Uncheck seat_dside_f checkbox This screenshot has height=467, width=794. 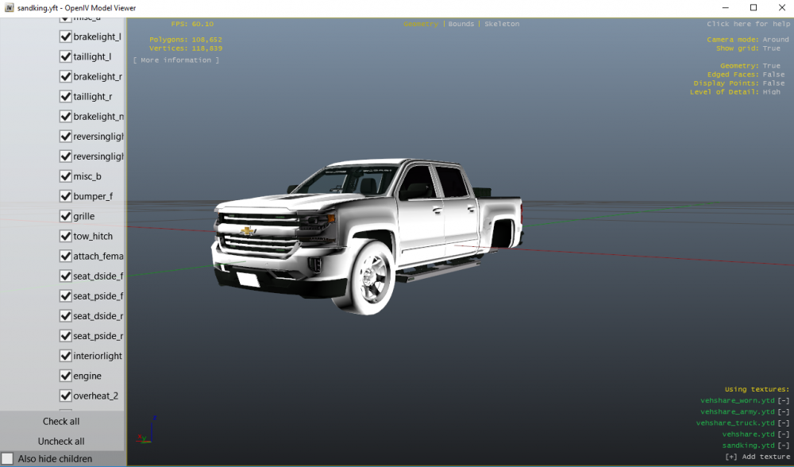[x=65, y=276]
